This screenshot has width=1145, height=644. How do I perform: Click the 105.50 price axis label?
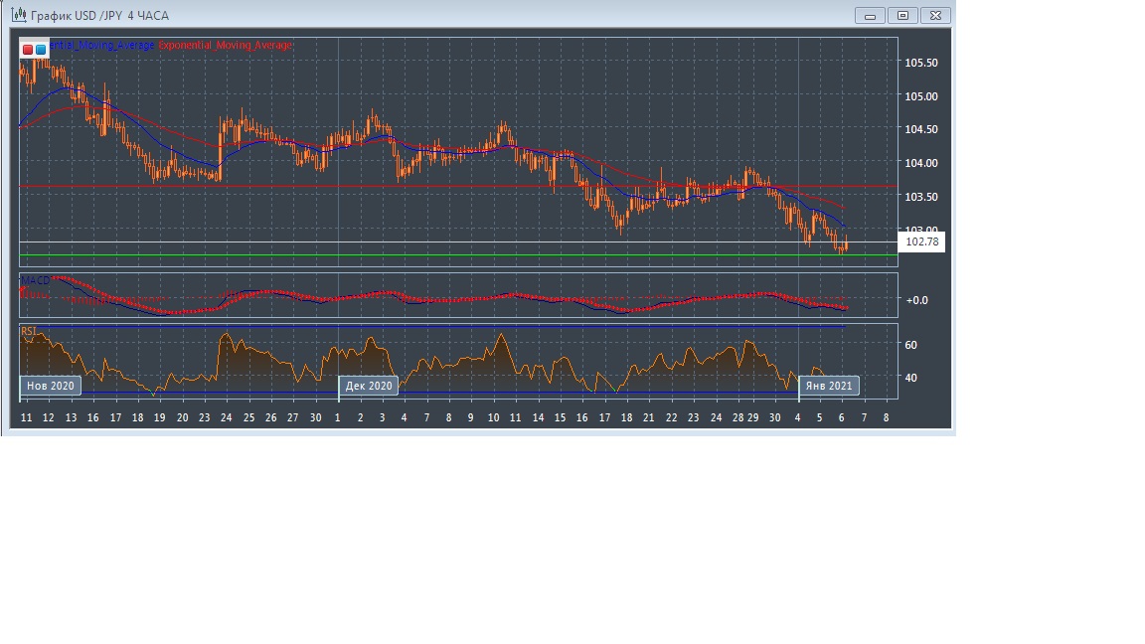pos(920,63)
